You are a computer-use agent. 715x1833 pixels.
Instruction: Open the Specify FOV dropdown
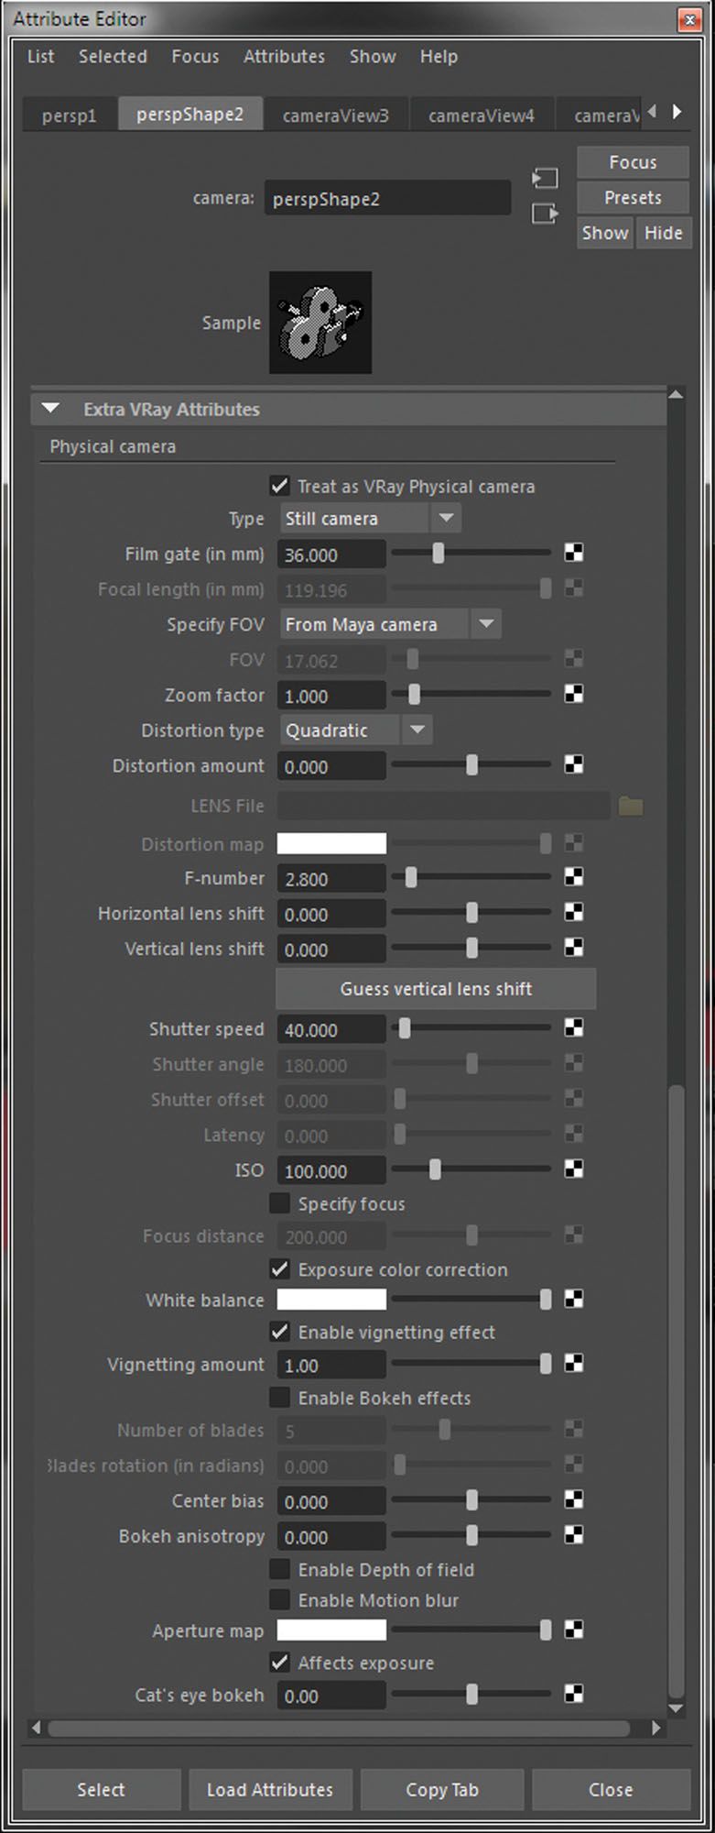click(x=389, y=625)
